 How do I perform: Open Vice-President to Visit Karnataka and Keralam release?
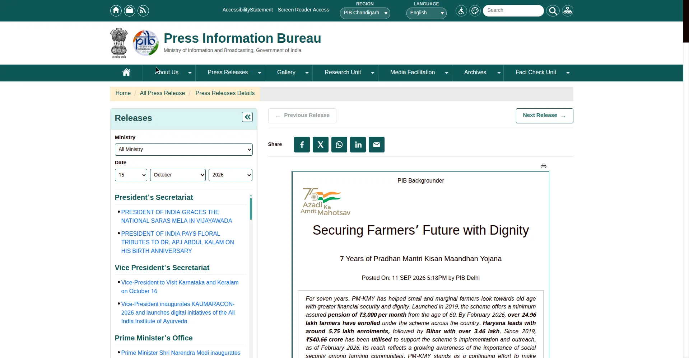tap(180, 287)
